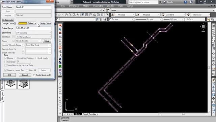Screen dimensions: 216x122
Task: Click the Move tool on the right toolbar
Action: [213, 98]
